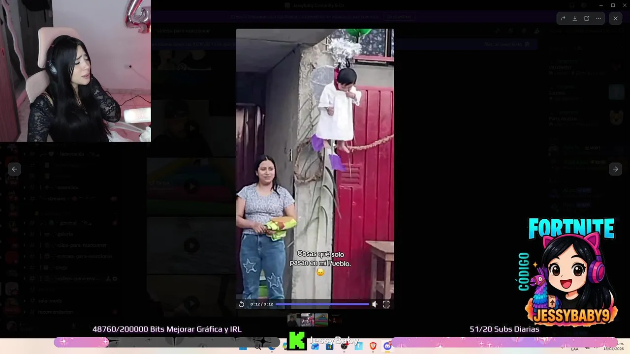This screenshot has height=354, width=630.
Task: Click the Windows Start button
Action: 243,348
